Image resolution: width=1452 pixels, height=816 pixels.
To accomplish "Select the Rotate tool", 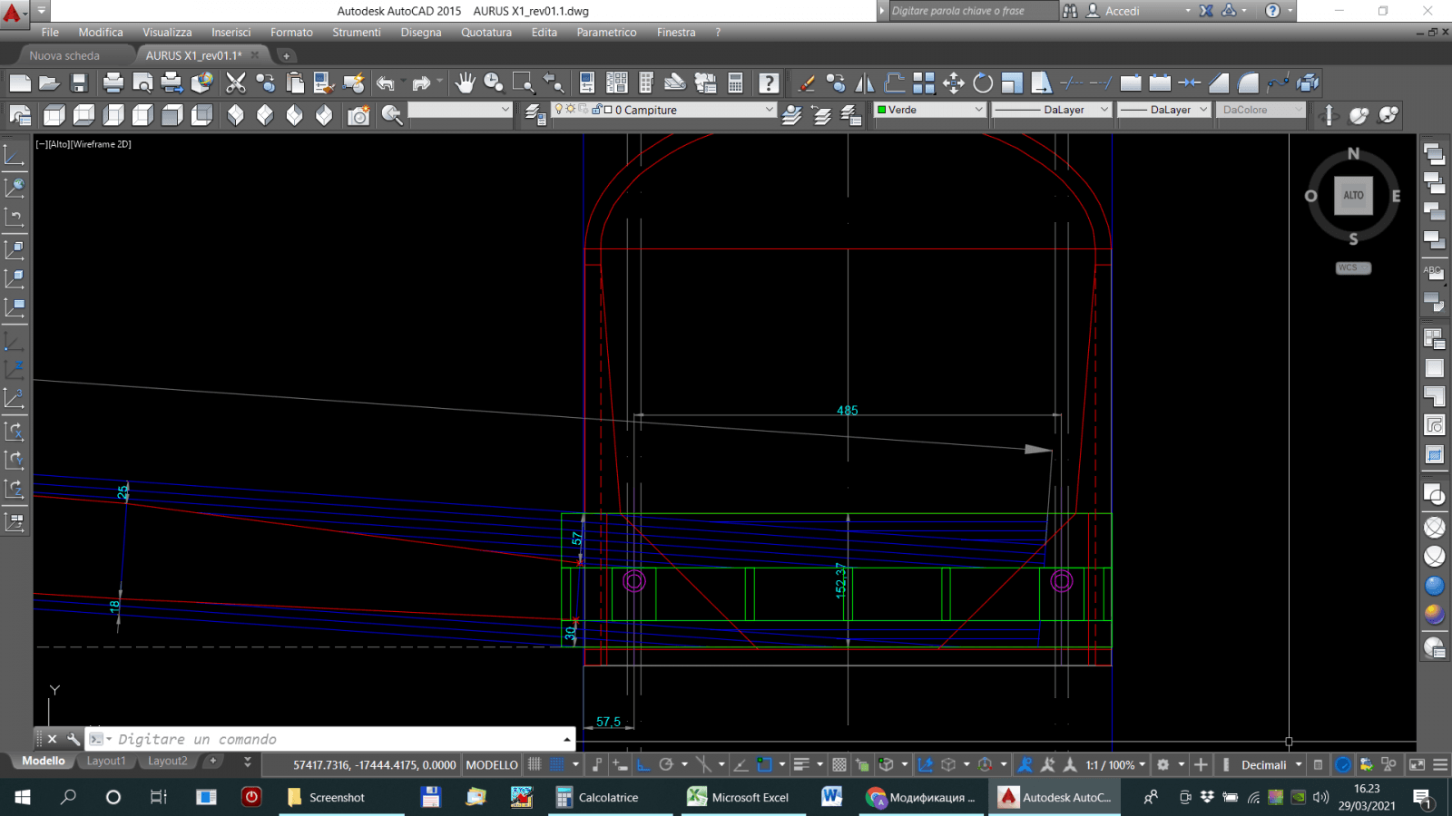I will click(983, 83).
